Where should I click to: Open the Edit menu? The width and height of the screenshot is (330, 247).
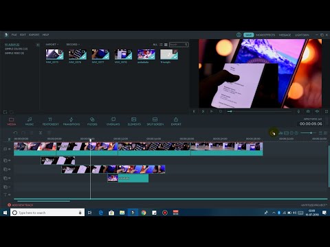pos(23,35)
